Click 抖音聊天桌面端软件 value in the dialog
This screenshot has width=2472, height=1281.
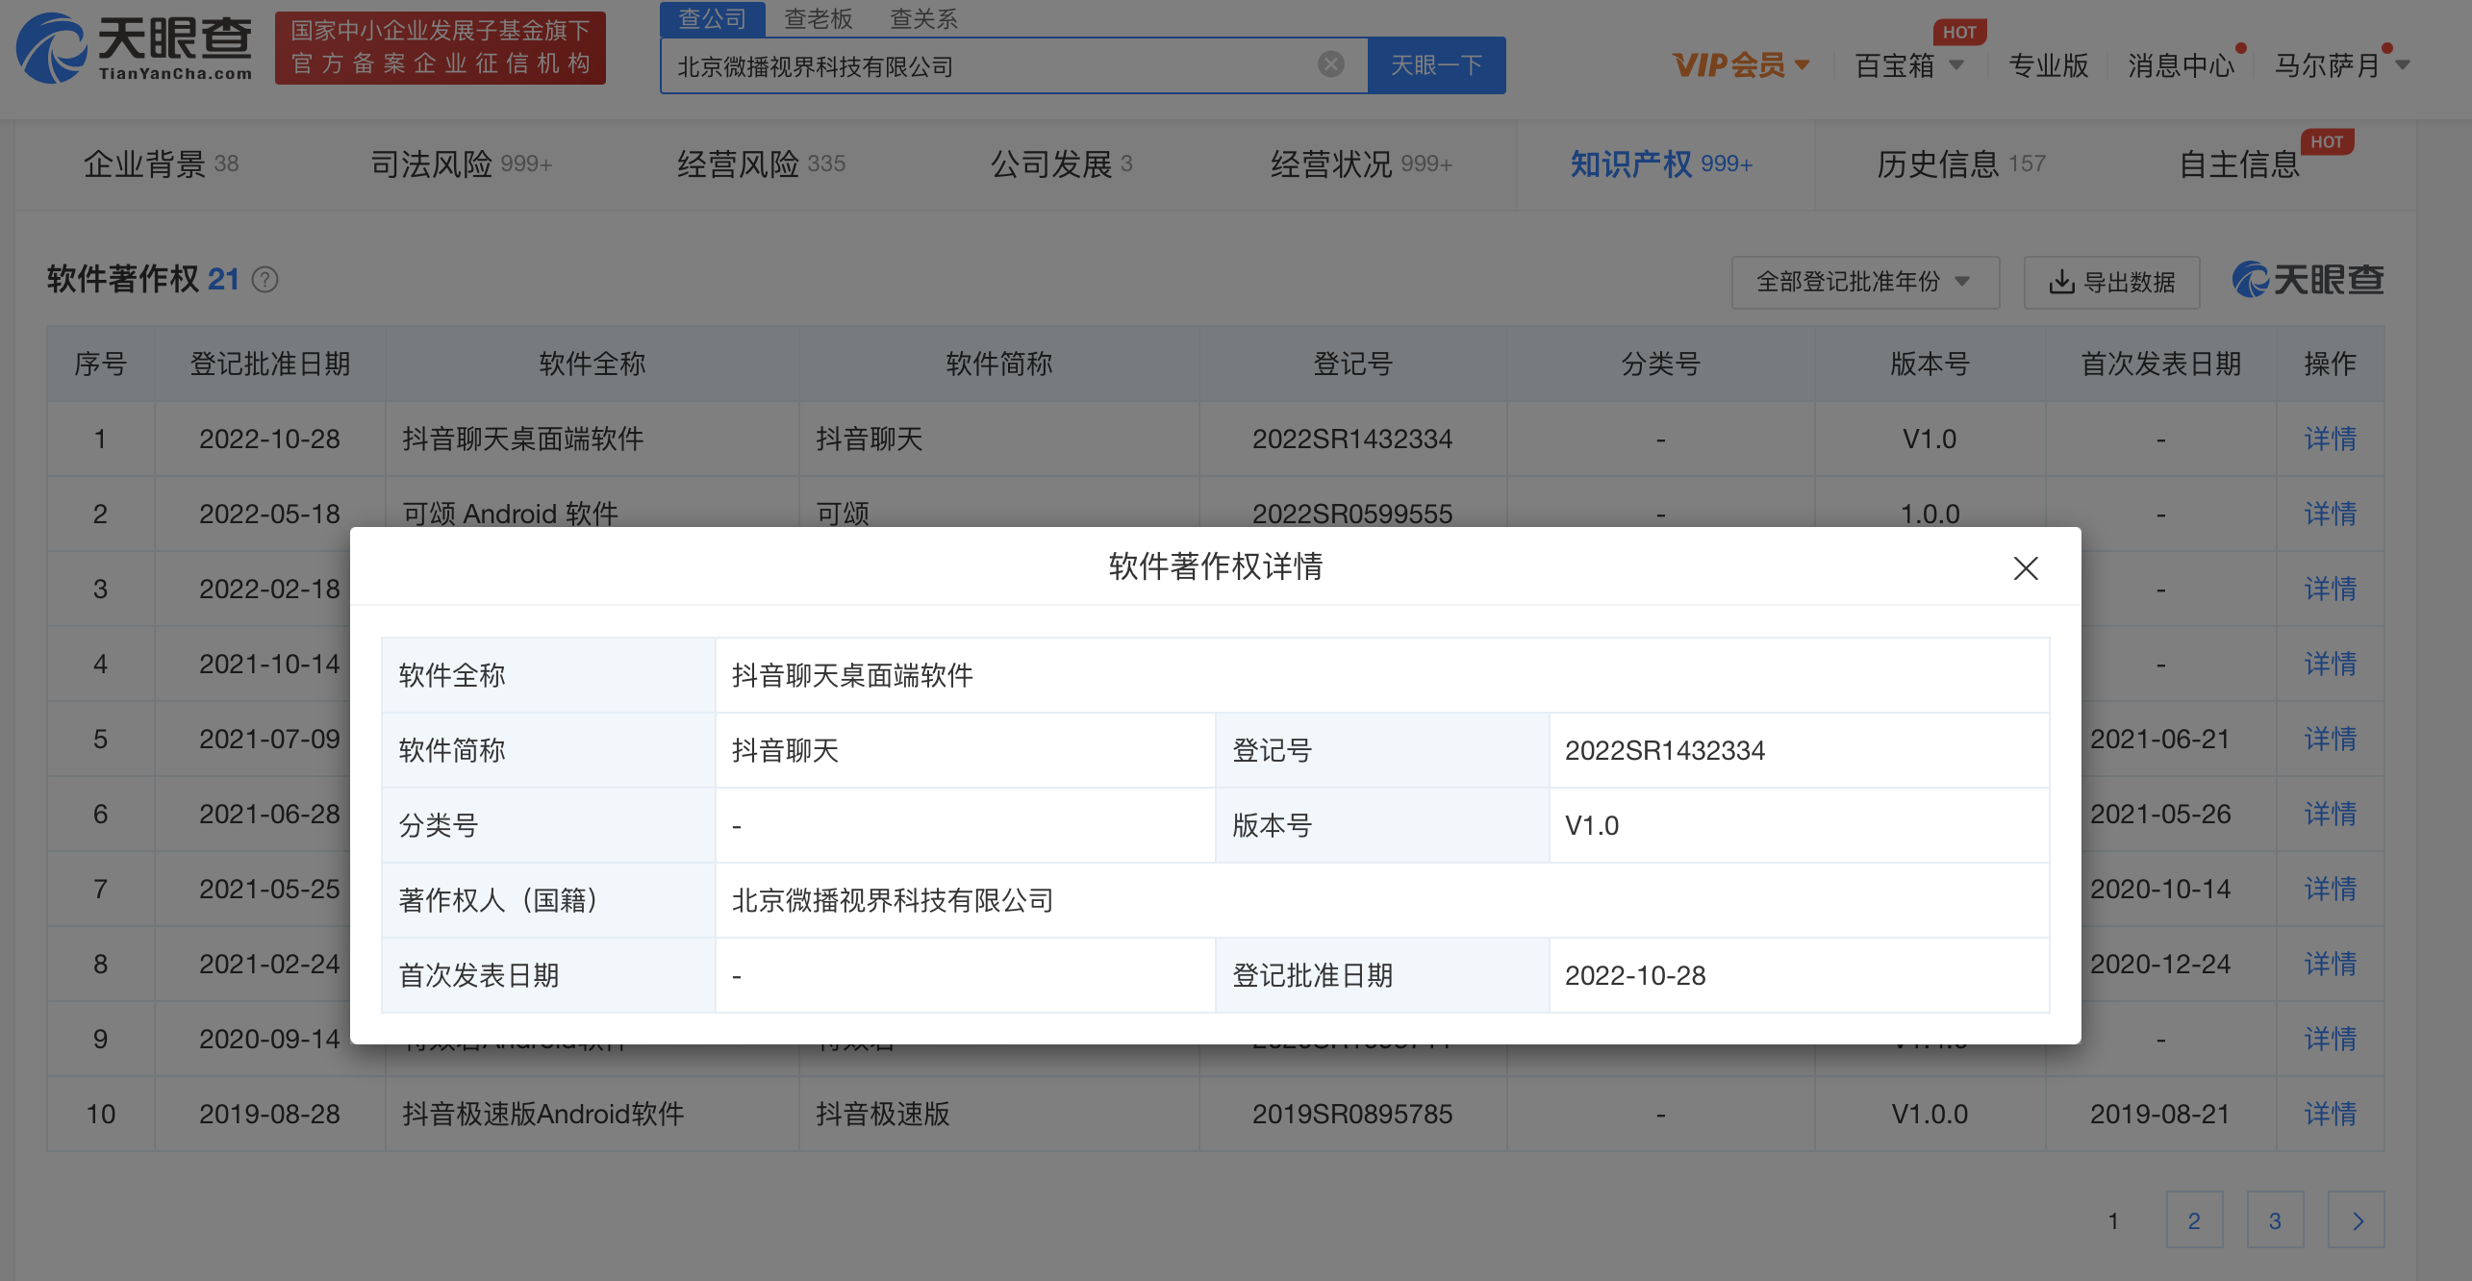(x=852, y=675)
